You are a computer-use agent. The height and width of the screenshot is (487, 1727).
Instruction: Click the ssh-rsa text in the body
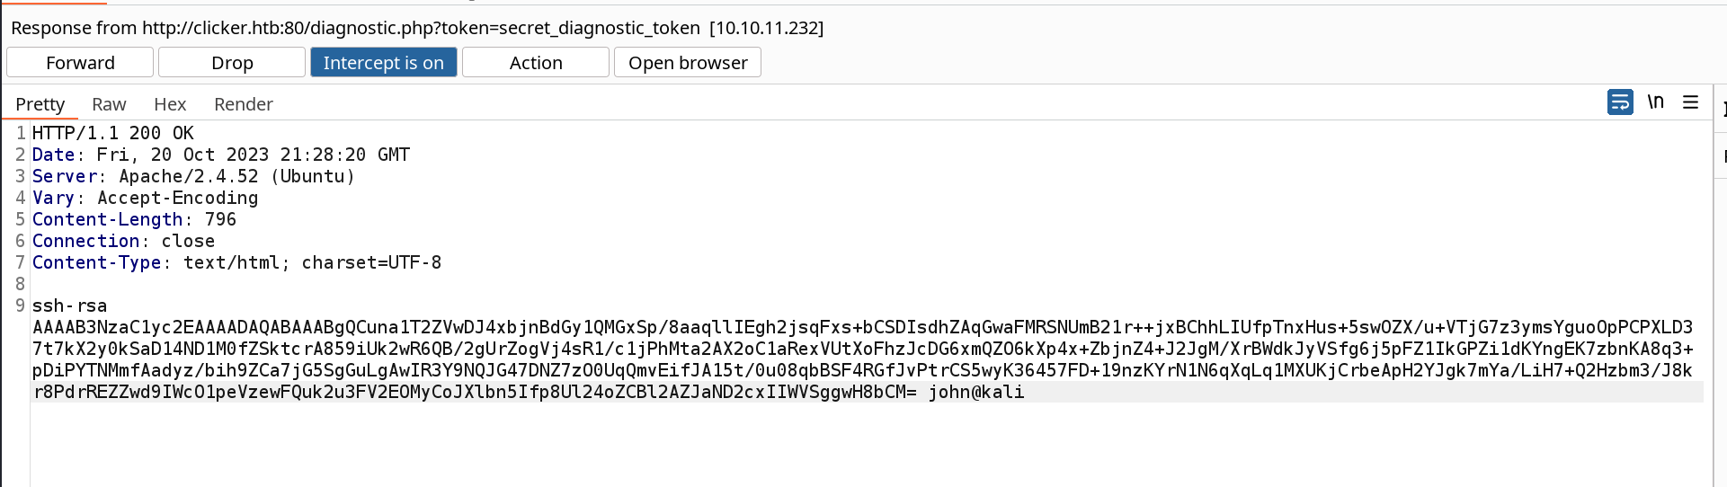(x=69, y=305)
